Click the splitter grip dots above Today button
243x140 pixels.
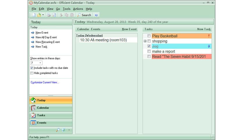tap(51, 95)
